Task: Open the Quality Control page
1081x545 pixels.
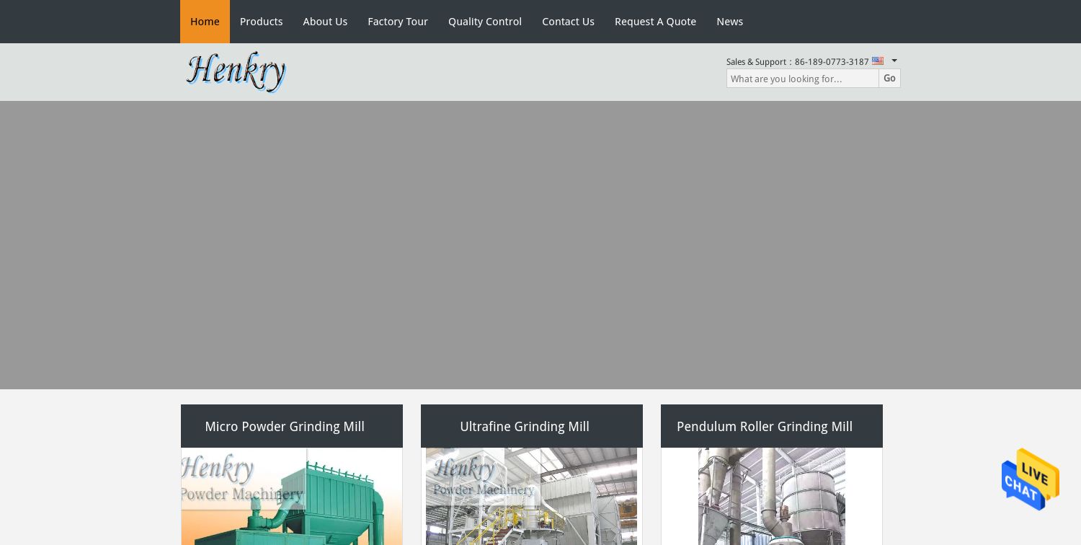Action: click(485, 21)
